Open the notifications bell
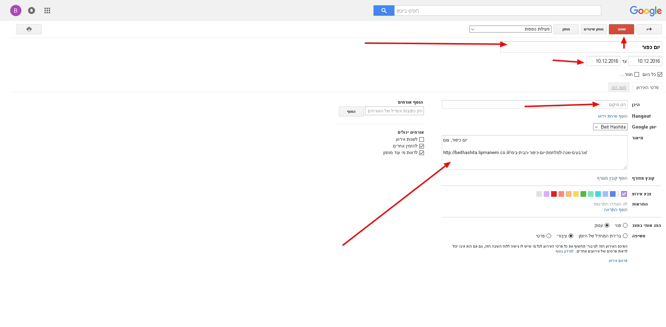This screenshot has width=666, height=327. [x=32, y=11]
